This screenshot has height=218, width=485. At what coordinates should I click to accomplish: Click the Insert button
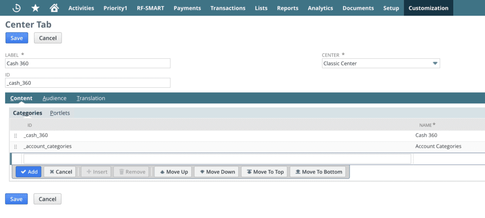pyautogui.click(x=96, y=172)
